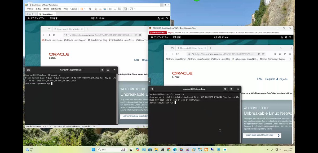Open Chrome from the Windows taskbar
Viewport: 318px width, 153px height.
(169, 150)
